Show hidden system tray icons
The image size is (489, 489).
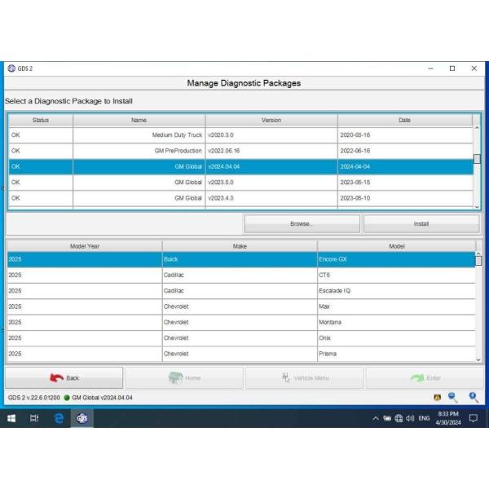coord(376,418)
